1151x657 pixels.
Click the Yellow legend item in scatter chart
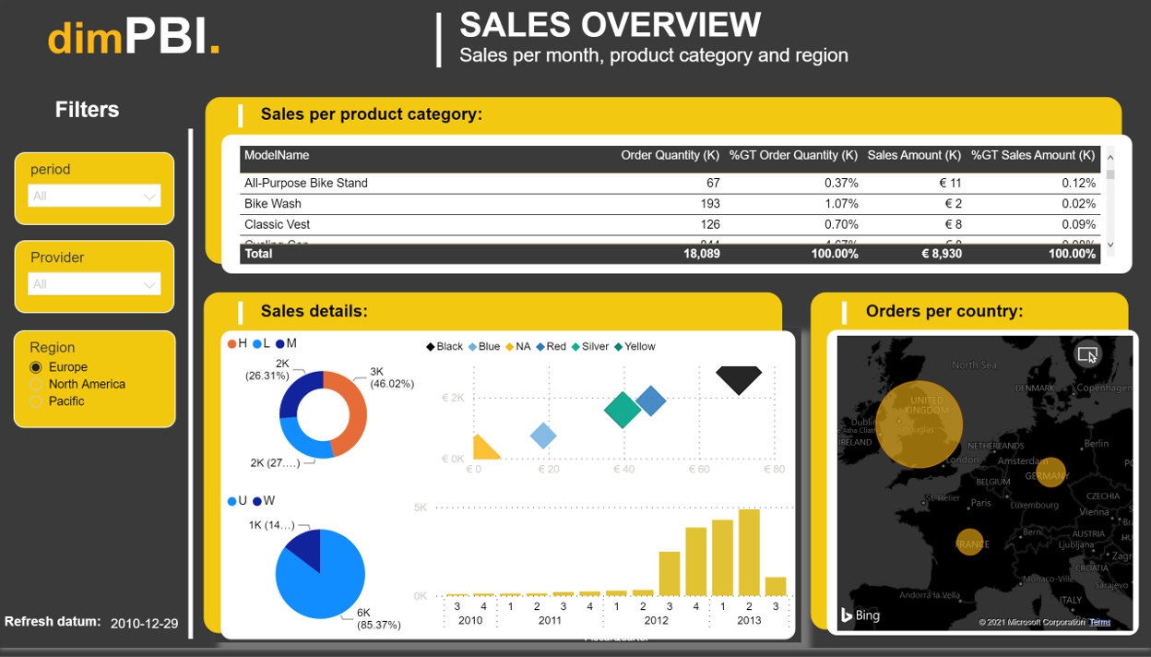click(635, 347)
